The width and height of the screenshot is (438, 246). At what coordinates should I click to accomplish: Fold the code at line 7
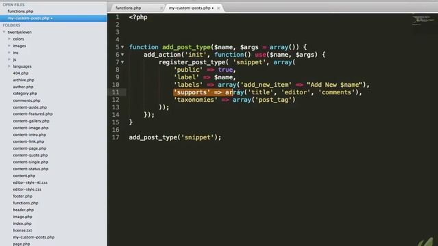[123, 62]
